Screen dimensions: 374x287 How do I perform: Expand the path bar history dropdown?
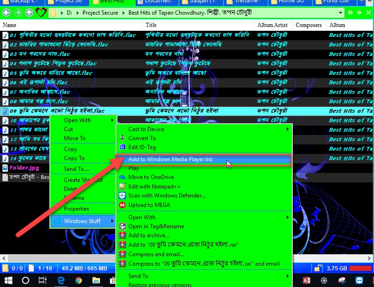pyautogui.click(x=340, y=13)
